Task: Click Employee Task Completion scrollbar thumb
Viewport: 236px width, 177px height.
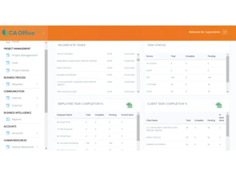Action: point(138,128)
